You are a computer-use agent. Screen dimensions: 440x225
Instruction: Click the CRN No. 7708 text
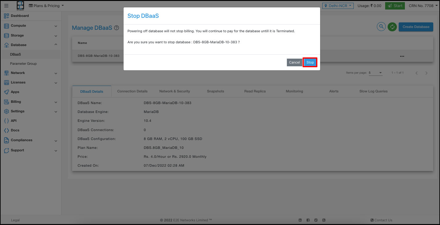click(x=421, y=6)
